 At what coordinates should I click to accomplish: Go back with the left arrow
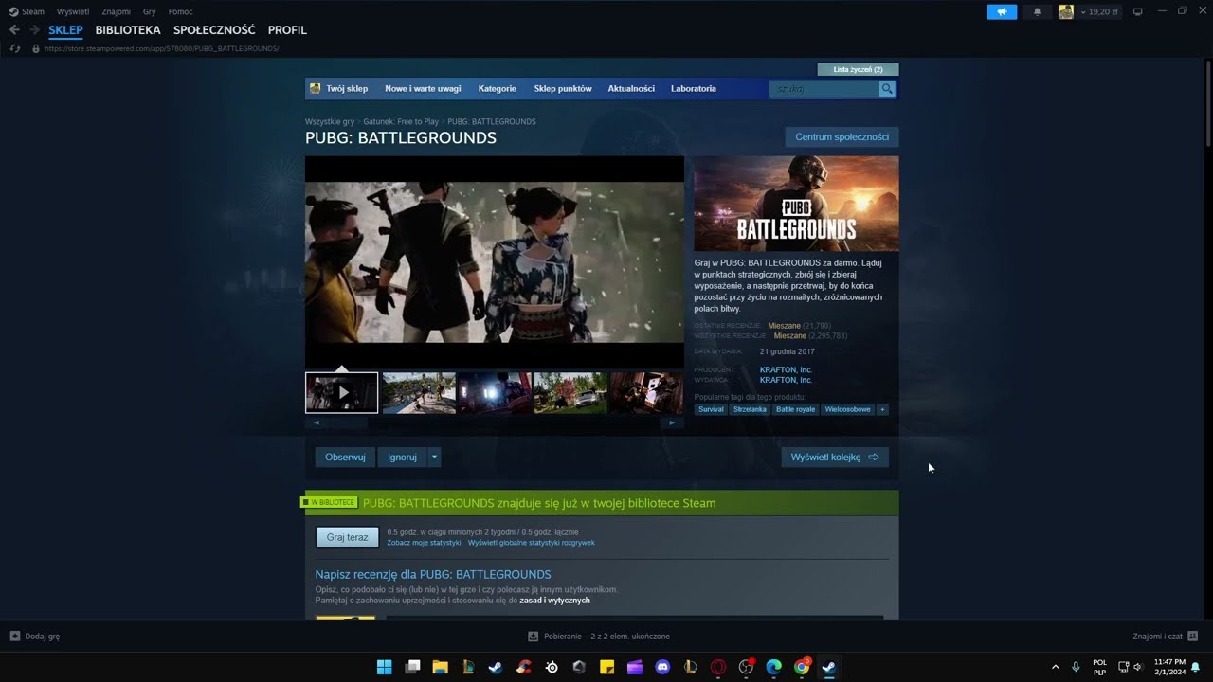point(14,30)
